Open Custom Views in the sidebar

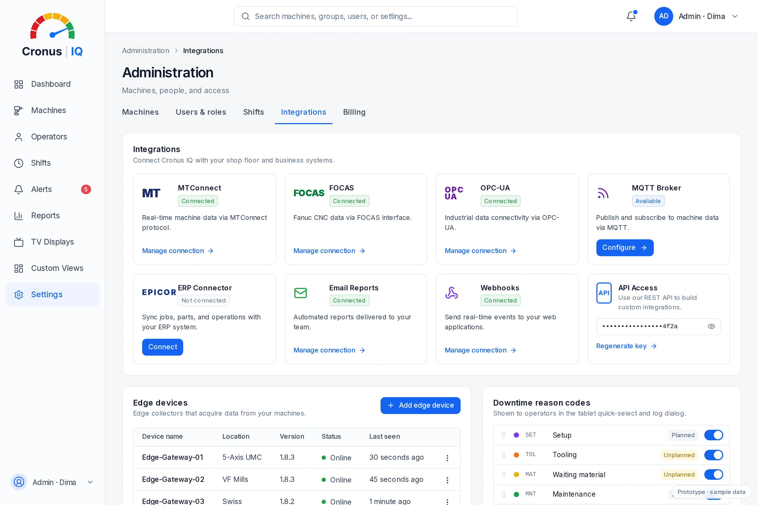pos(52,268)
